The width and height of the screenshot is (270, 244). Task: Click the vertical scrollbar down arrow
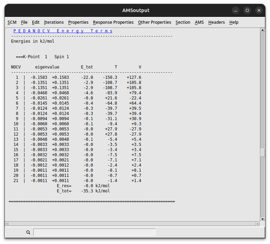tap(262, 219)
